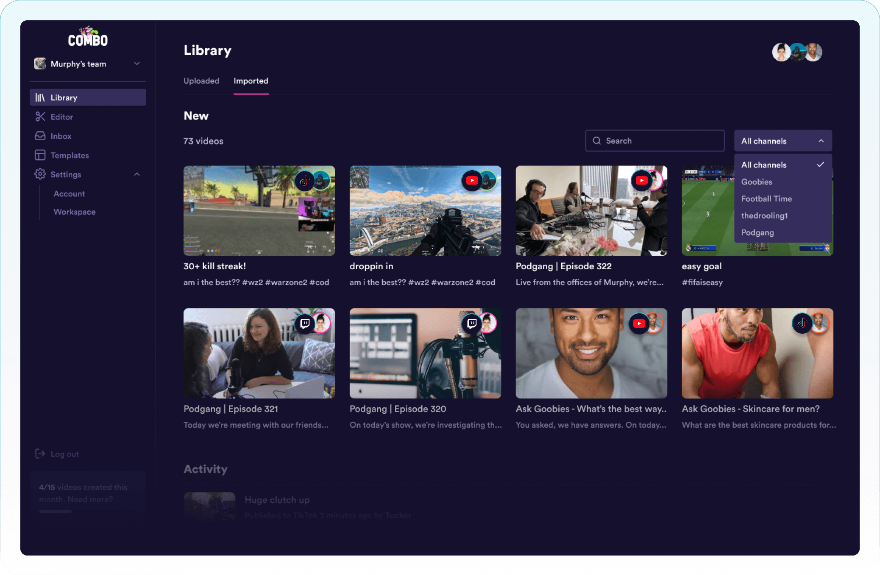Click the 4/15 videos usage progress bar
This screenshot has width=880, height=575.
(x=88, y=511)
